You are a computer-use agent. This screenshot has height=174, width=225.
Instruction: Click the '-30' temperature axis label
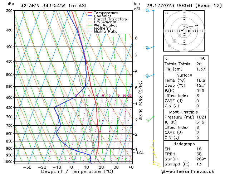pyautogui.click(x=27, y=167)
